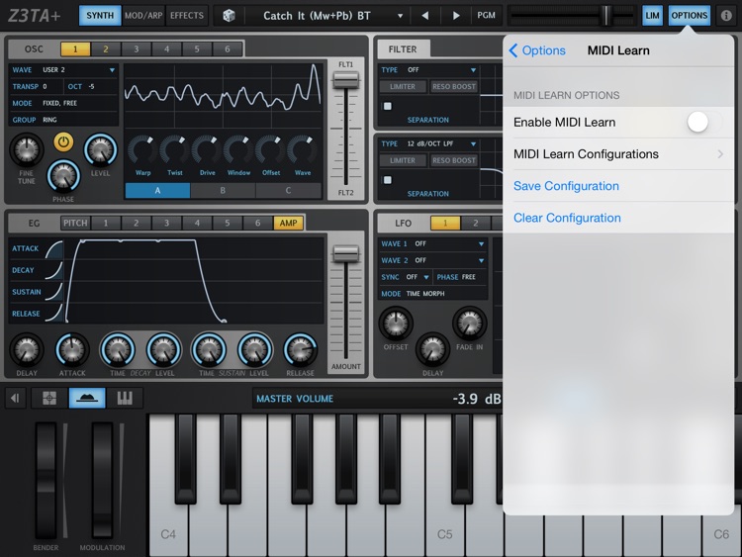The height and width of the screenshot is (557, 742).
Task: Toggle oscillator power button icon
Action: pos(63,141)
